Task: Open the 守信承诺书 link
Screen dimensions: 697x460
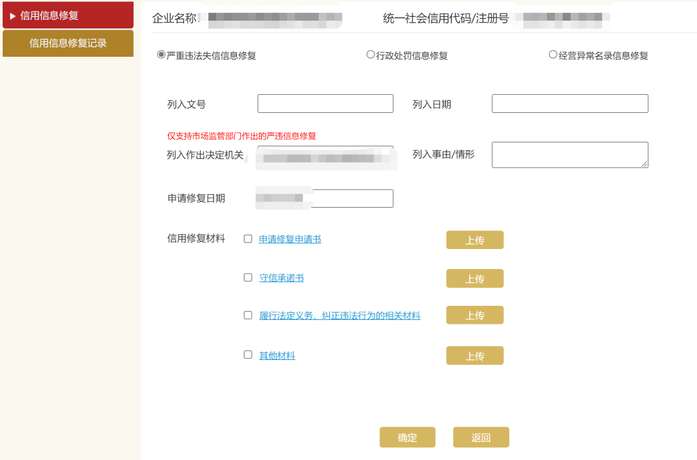Action: (x=281, y=278)
